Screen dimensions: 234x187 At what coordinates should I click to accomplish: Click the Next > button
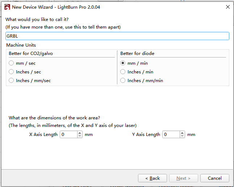184,178
